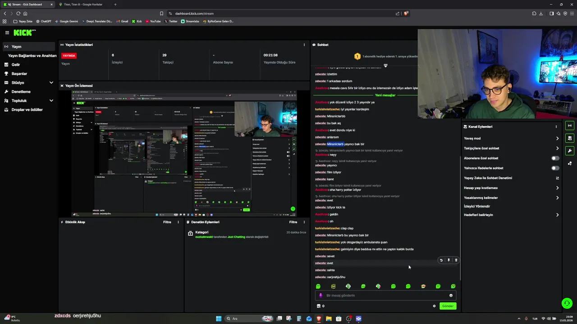Open chat settings gear next to Gönder
Viewport: 577px width, 324px height.
(x=434, y=306)
